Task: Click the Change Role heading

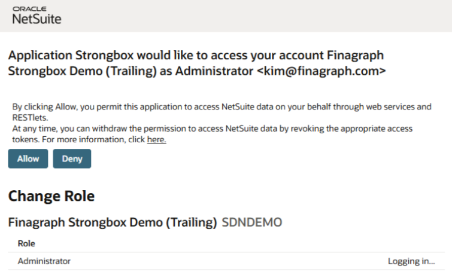Action: [x=51, y=196]
